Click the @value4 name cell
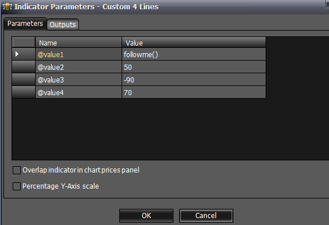 pyautogui.click(x=78, y=92)
